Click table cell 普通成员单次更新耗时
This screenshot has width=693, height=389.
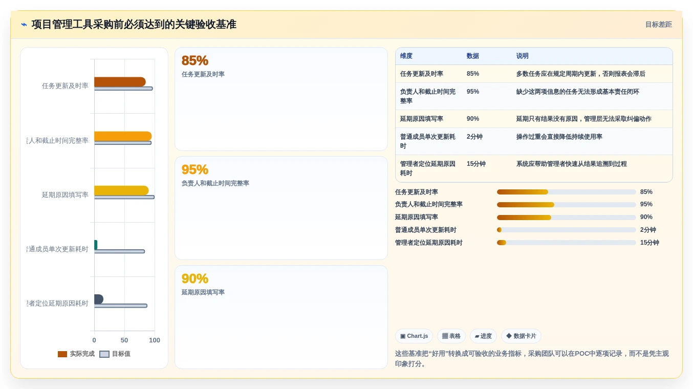coord(428,141)
